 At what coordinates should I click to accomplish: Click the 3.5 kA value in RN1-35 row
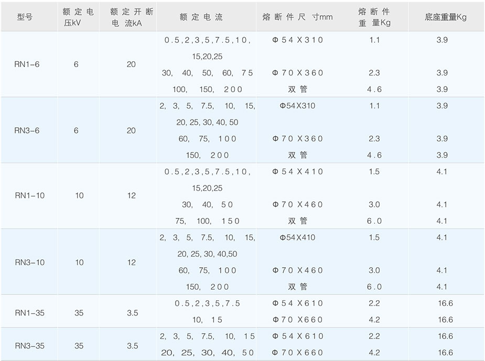click(132, 313)
